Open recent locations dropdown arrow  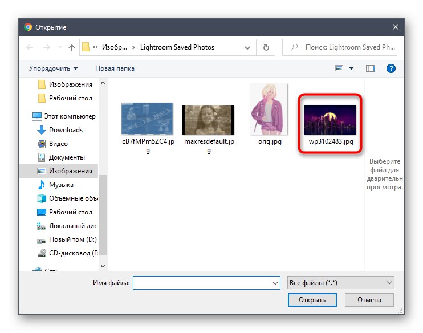pos(60,47)
